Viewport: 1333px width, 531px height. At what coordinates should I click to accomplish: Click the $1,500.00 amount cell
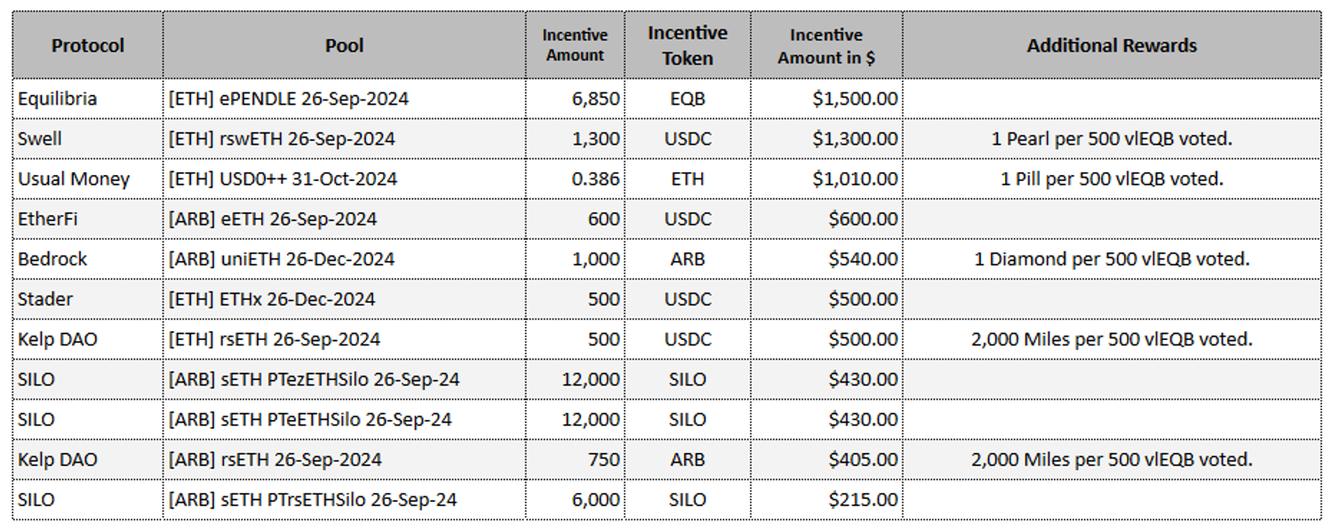pyautogui.click(x=854, y=99)
